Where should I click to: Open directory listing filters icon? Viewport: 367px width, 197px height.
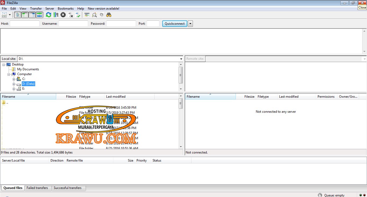[87, 15]
